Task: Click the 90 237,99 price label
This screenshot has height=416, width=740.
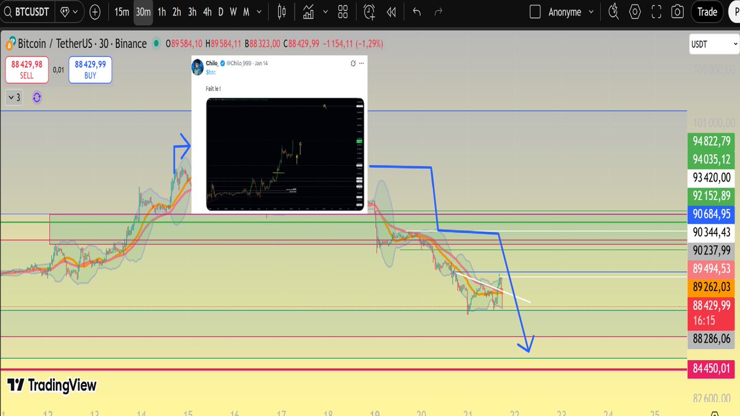Action: [x=711, y=250]
